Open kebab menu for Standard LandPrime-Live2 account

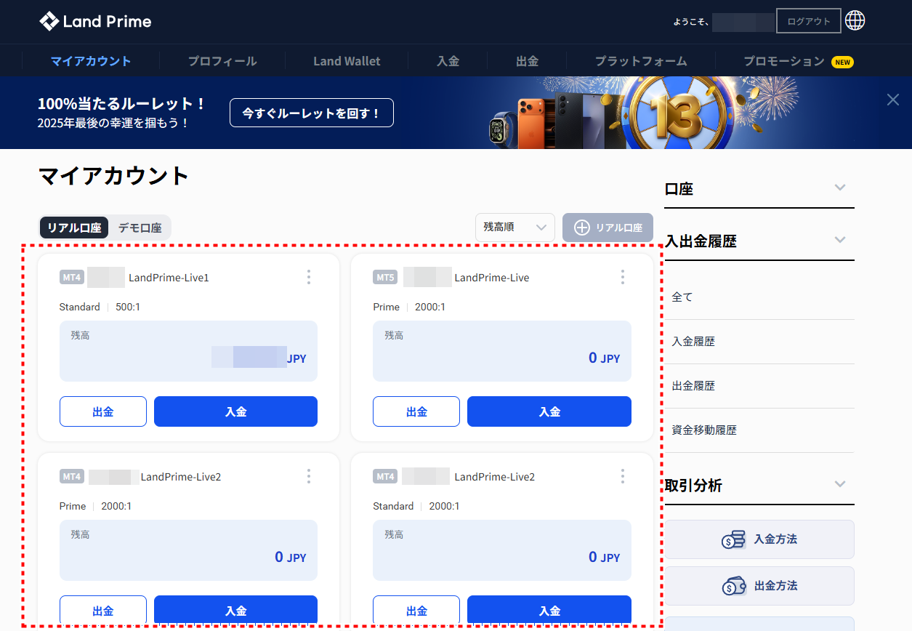[623, 476]
